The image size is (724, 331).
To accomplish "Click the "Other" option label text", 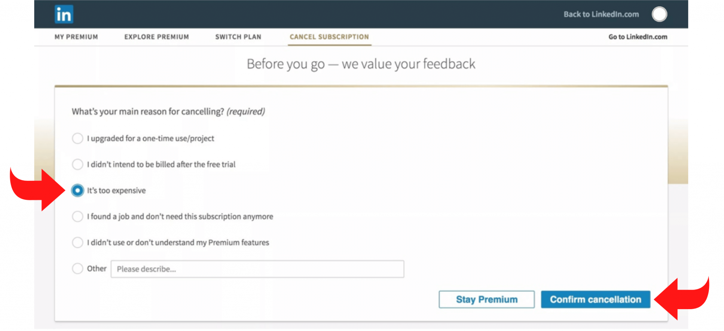I will [97, 269].
